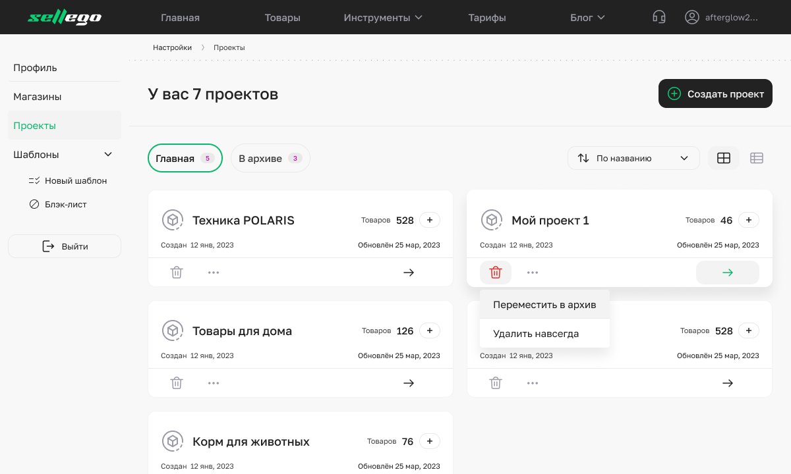This screenshot has width=791, height=474.
Task: Open more options for Товары для дома
Action: tap(214, 382)
